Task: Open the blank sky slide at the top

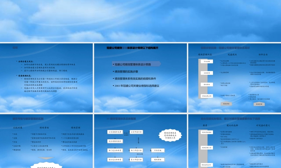Action: (140, 21)
